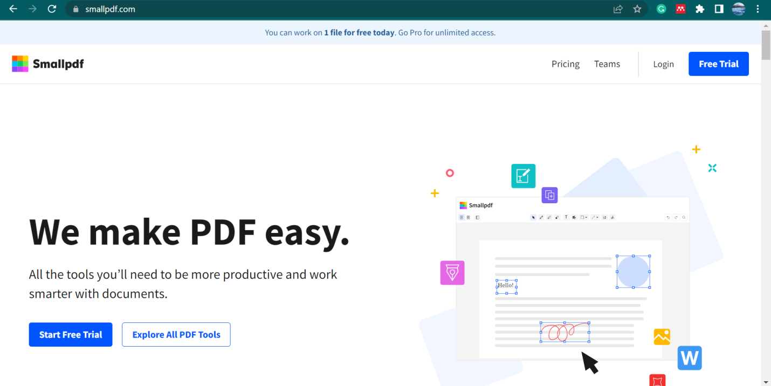771x386 pixels.
Task: Reload the smallpdf.com page
Action: point(52,9)
